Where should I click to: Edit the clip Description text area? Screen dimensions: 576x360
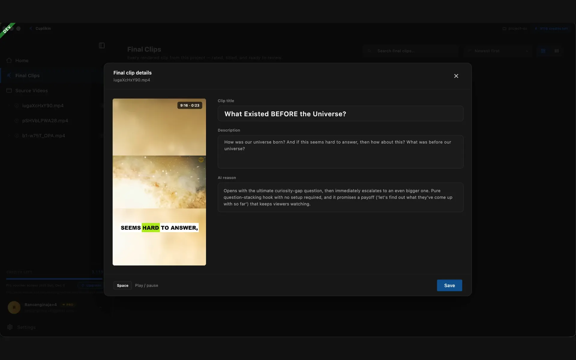(x=340, y=152)
